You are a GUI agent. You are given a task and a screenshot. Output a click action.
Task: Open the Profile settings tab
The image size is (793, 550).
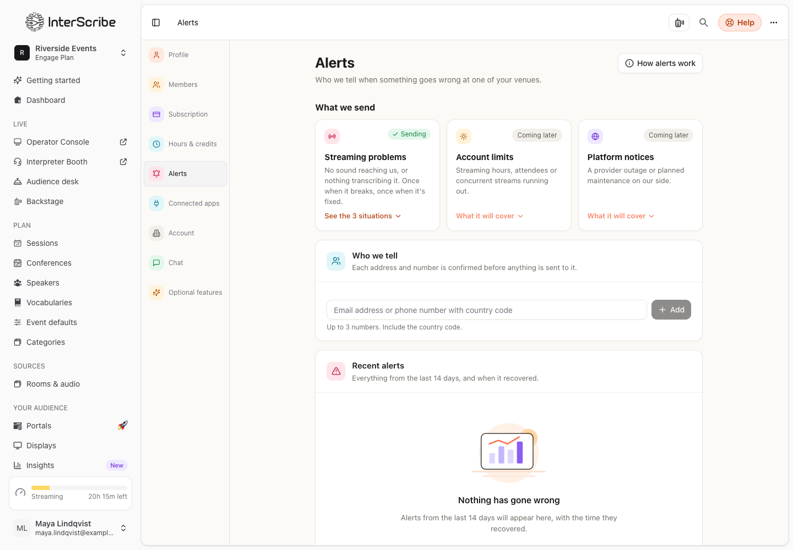[185, 55]
